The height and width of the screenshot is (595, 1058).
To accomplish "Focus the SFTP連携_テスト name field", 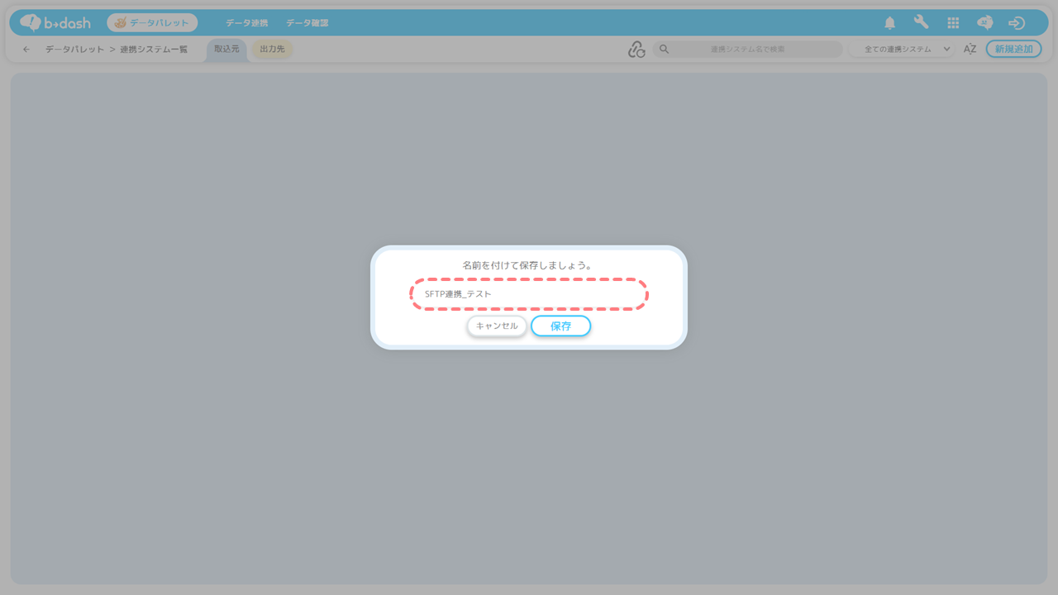I will 529,294.
